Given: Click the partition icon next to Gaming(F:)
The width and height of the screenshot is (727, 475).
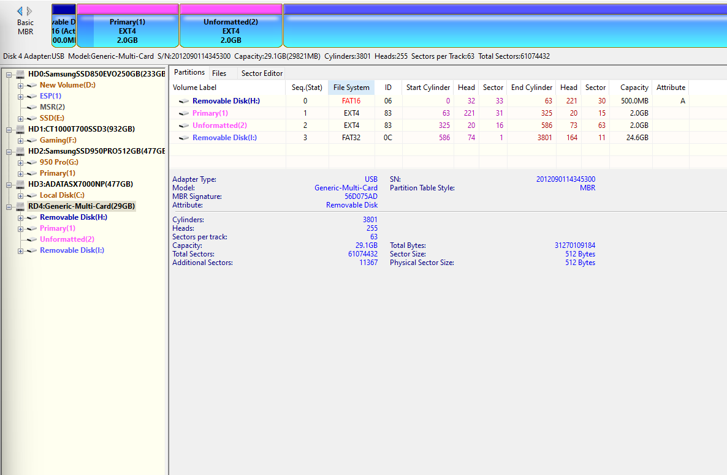Looking at the screenshot, I should coord(30,140).
